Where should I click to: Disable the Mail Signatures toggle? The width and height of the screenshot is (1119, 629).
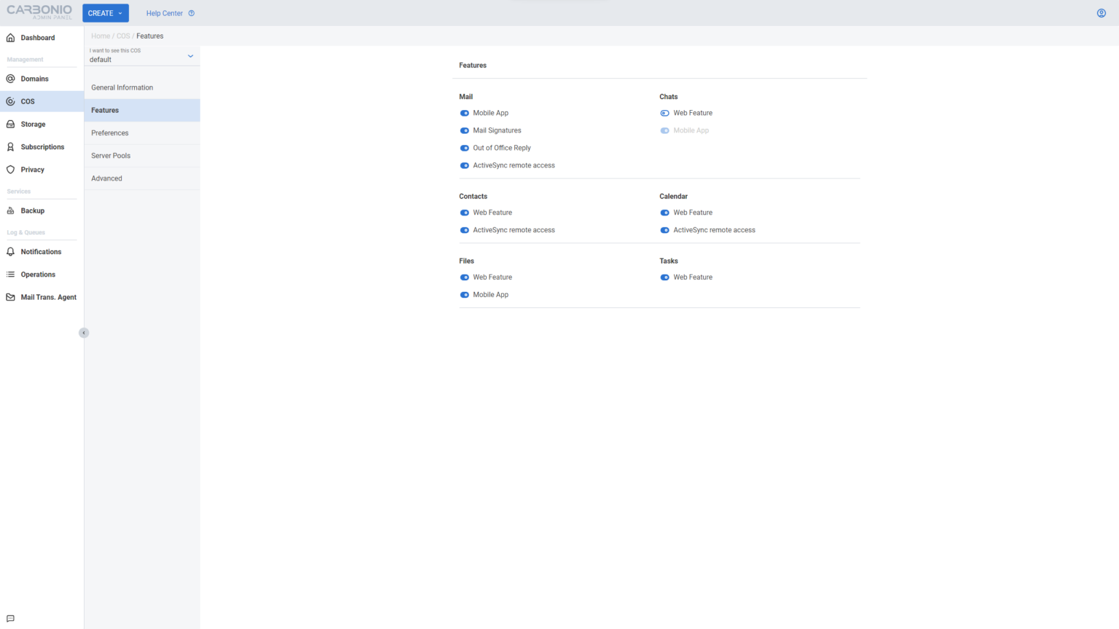[x=464, y=130]
